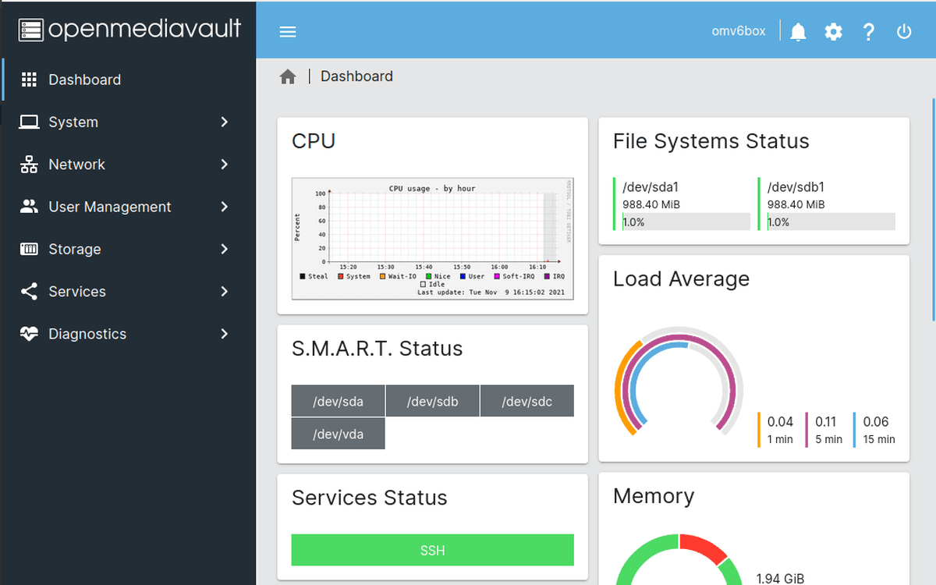Click the /dev/sda1 usage bar
Screen dimensions: 936x585
(686, 222)
